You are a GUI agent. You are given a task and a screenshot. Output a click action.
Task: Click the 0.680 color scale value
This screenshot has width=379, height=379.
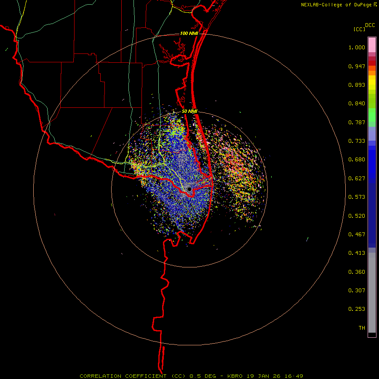click(357, 160)
